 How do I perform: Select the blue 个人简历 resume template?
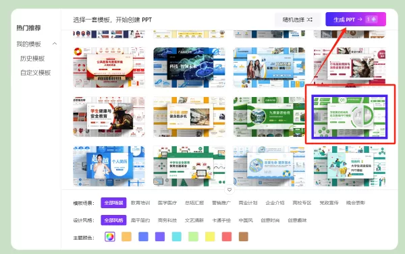tap(109, 166)
